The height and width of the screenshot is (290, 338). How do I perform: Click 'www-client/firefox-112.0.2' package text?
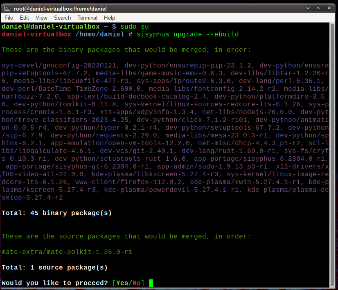point(128,182)
